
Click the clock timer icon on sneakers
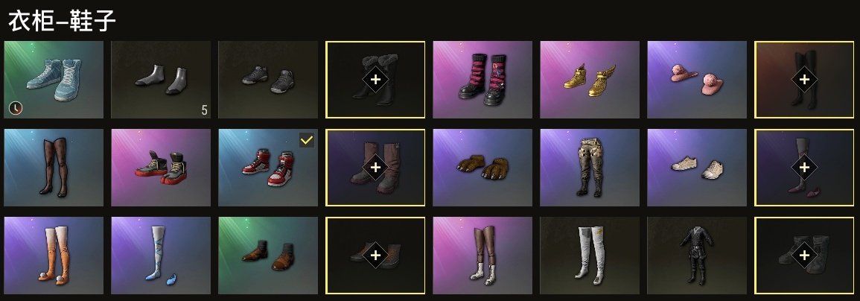click(16, 108)
